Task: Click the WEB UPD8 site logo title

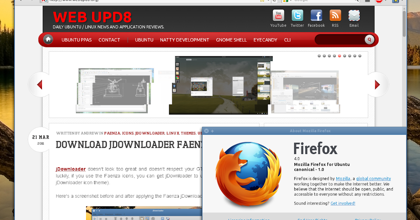Action: tap(92, 17)
